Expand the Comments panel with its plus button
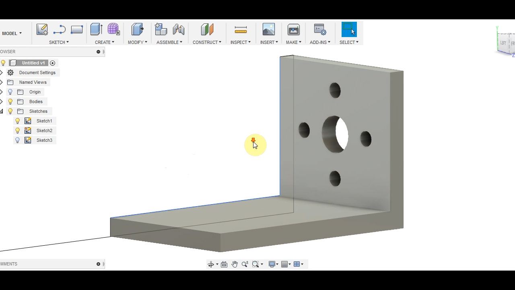 [98, 264]
